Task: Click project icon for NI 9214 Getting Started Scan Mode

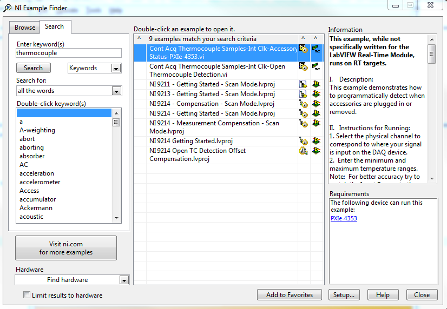Action: click(303, 113)
